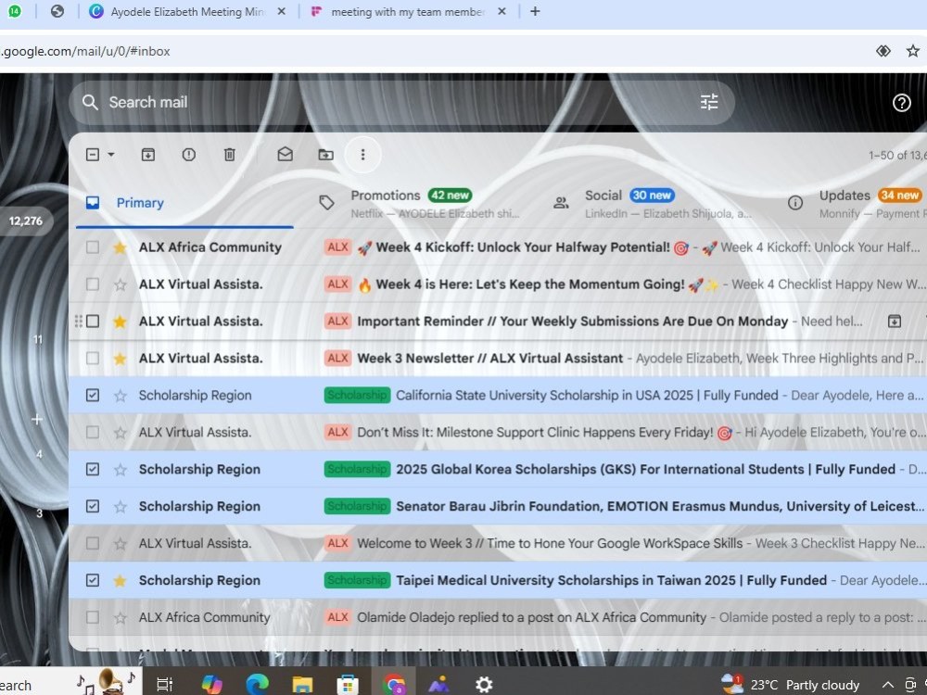
Task: Archive the selected emails
Action: pos(147,155)
